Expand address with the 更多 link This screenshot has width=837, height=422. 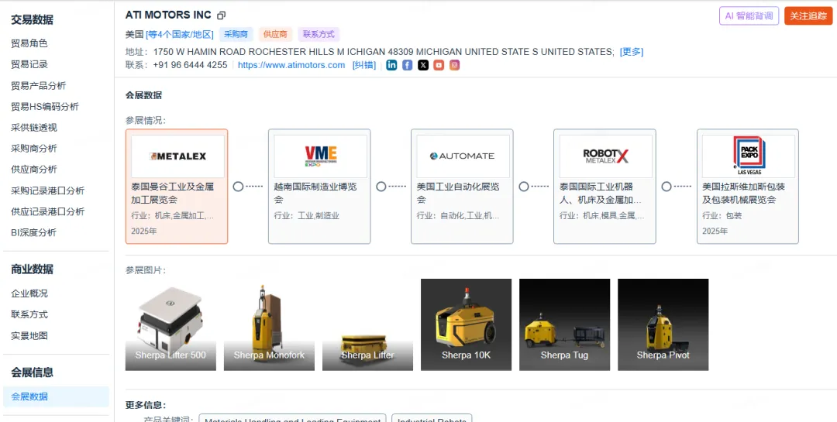coord(632,52)
